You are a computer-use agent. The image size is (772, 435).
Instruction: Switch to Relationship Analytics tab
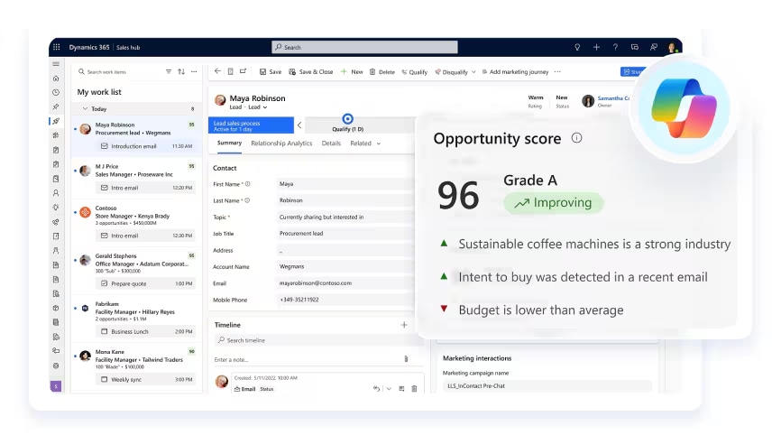coord(281,143)
